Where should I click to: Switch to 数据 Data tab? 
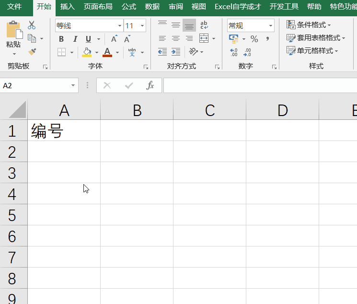tap(152, 7)
